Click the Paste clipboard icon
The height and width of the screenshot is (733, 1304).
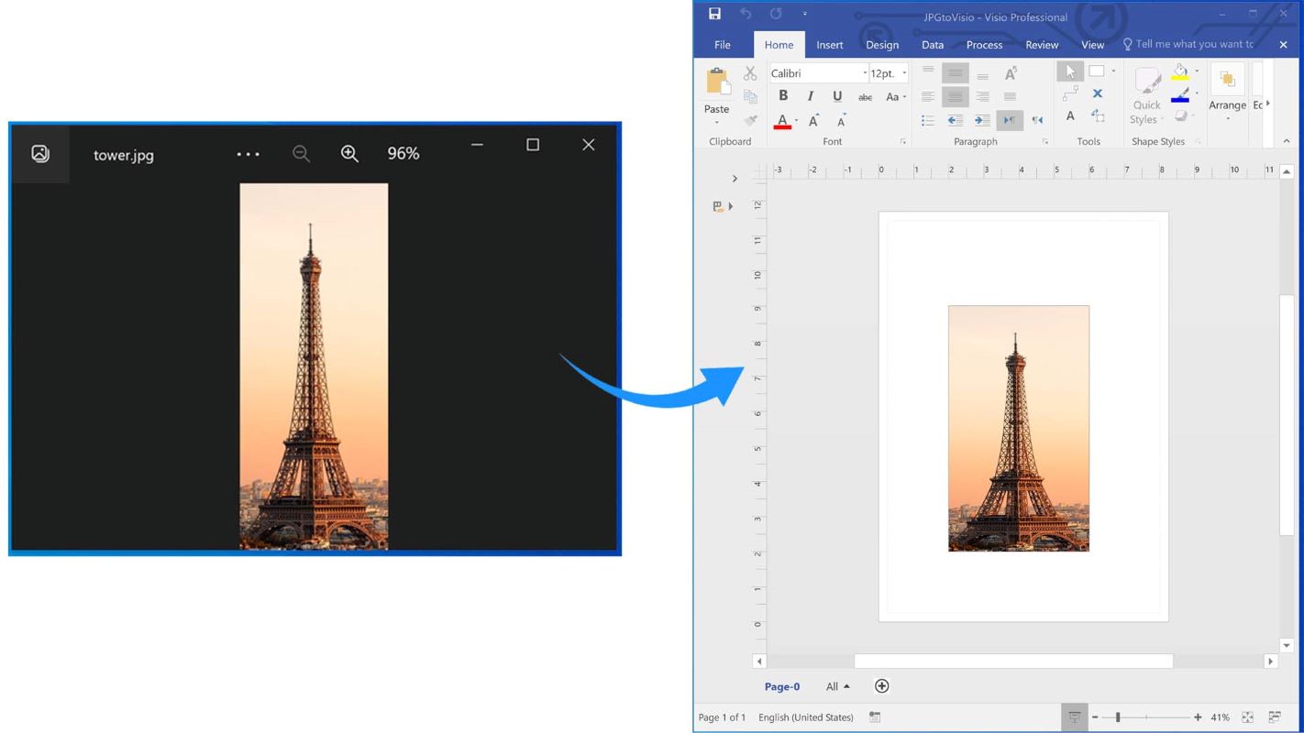[717, 82]
